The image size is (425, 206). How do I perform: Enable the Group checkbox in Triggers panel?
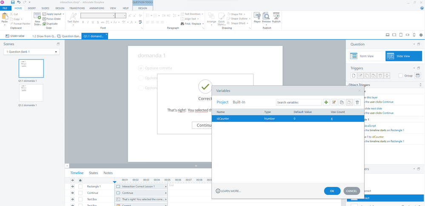[x=400, y=76]
